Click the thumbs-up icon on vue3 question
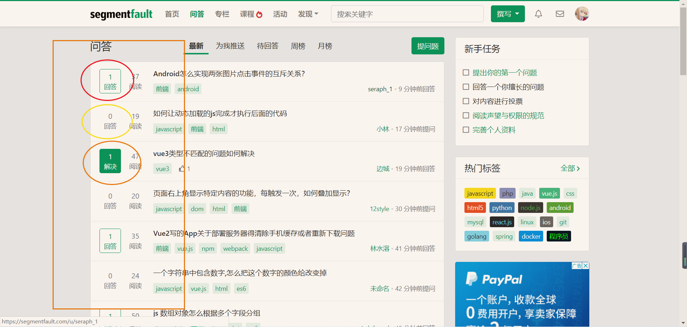Screen dimensions: 687x327 pyautogui.click(x=182, y=169)
